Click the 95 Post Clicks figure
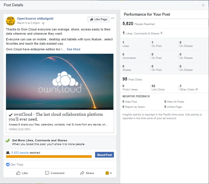 pos(132,79)
